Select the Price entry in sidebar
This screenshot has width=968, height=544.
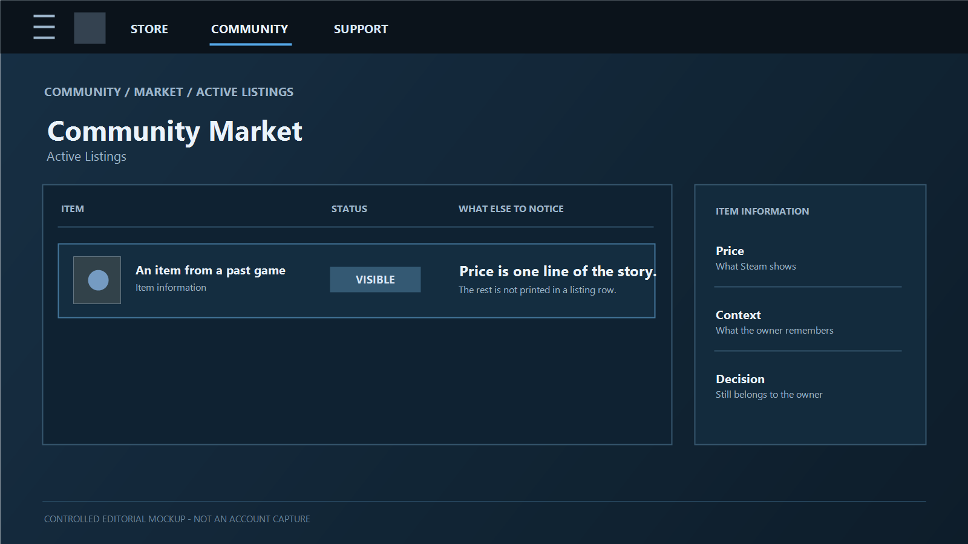coord(730,251)
